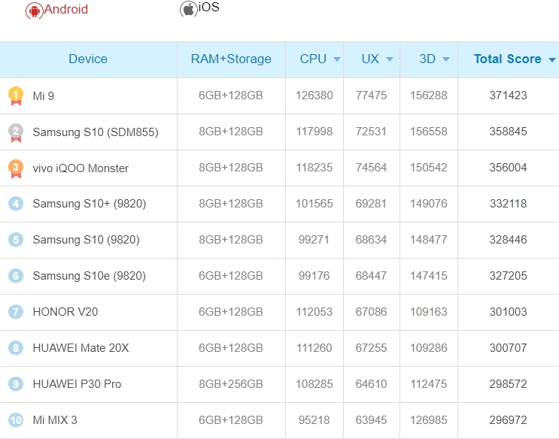559x439 pixels.
Task: Click total score 301003
Action: (508, 312)
